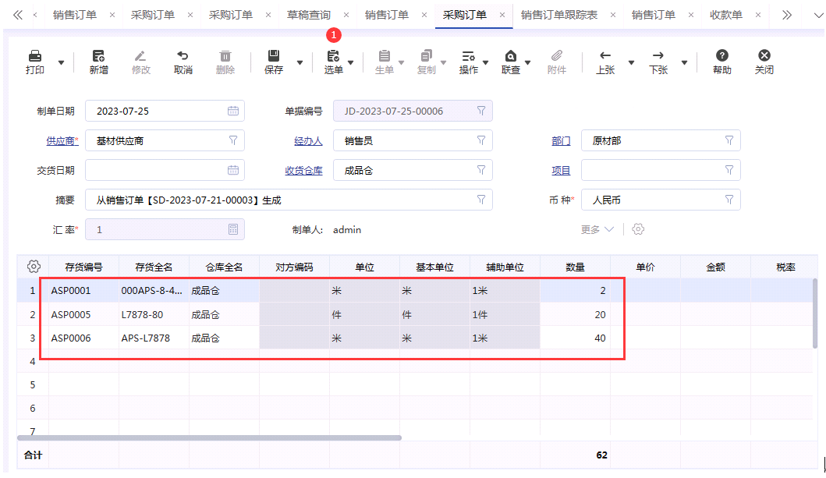Image resolution: width=826 pixels, height=478 pixels.
Task: Go to previous document via 上张 arrow
Action: click(x=605, y=56)
